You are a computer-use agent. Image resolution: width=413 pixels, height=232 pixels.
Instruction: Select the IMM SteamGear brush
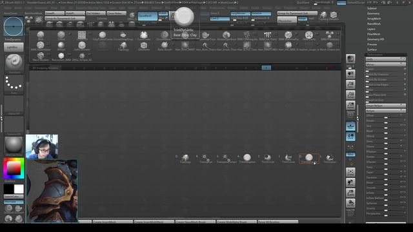[41, 46]
